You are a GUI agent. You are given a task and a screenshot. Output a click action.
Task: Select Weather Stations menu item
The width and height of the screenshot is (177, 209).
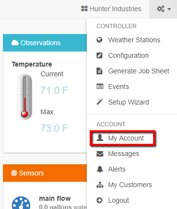point(132,40)
